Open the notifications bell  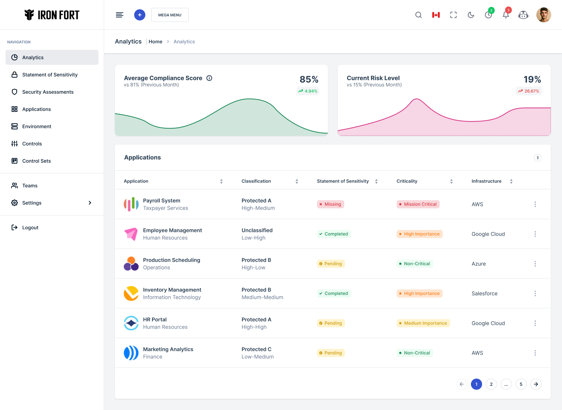(x=506, y=15)
